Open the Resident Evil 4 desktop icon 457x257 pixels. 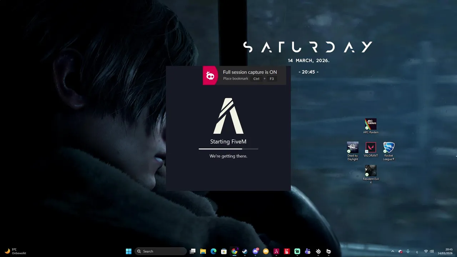[x=371, y=175]
